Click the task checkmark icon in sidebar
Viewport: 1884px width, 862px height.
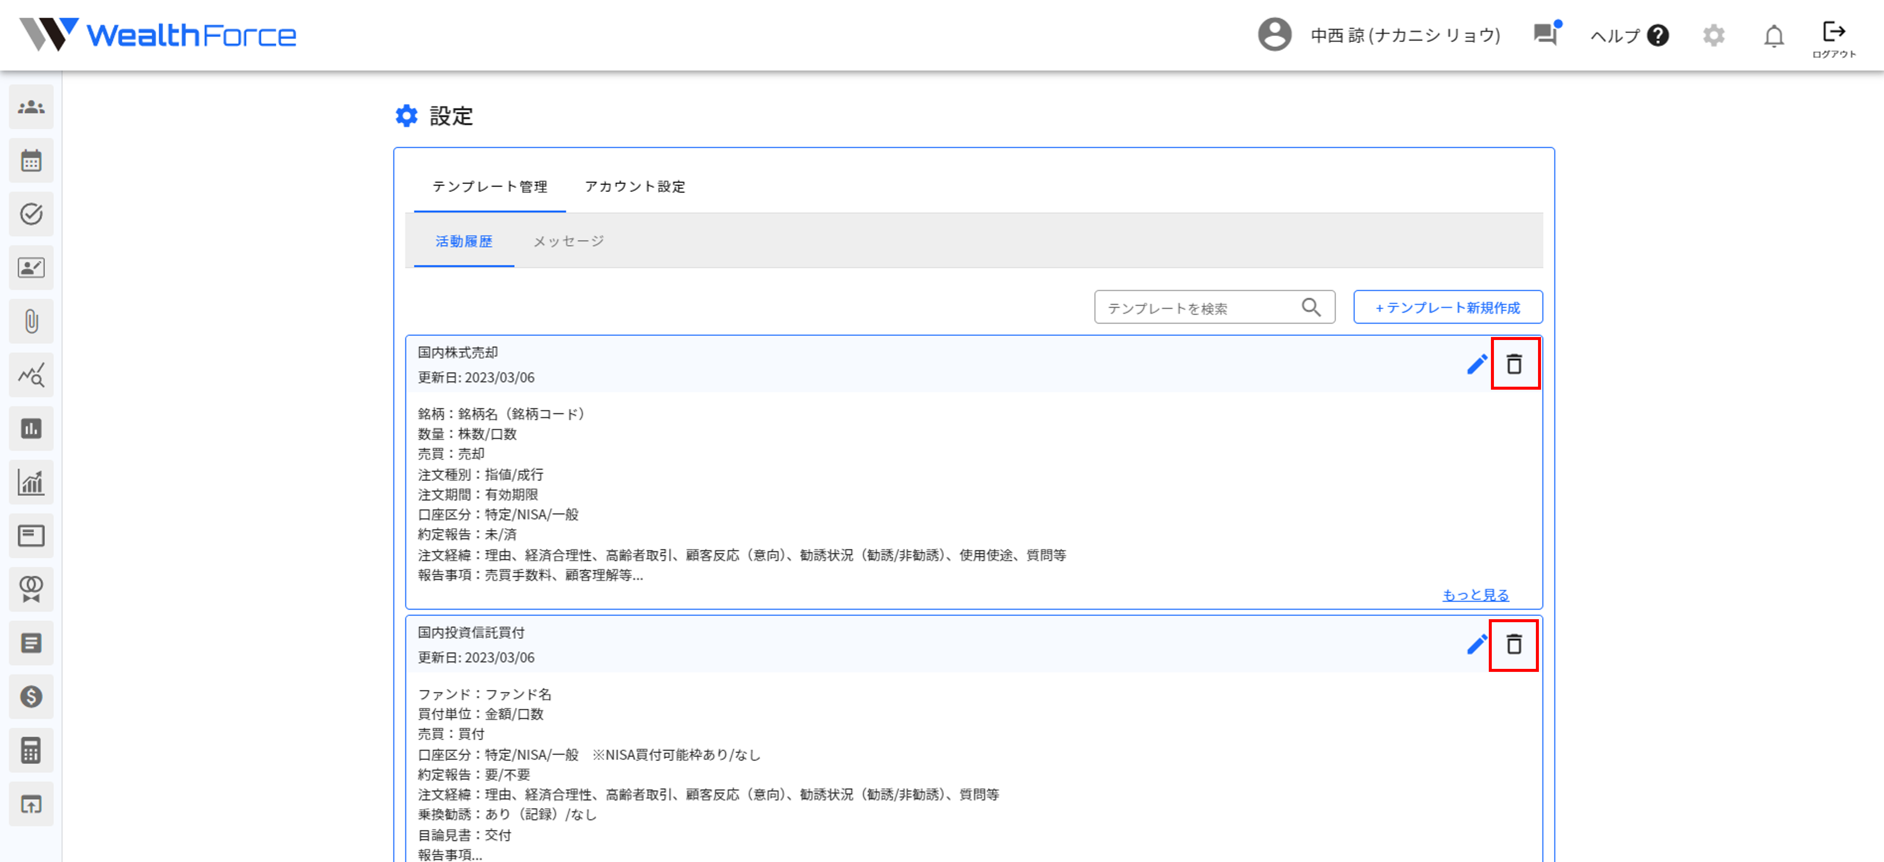[31, 214]
